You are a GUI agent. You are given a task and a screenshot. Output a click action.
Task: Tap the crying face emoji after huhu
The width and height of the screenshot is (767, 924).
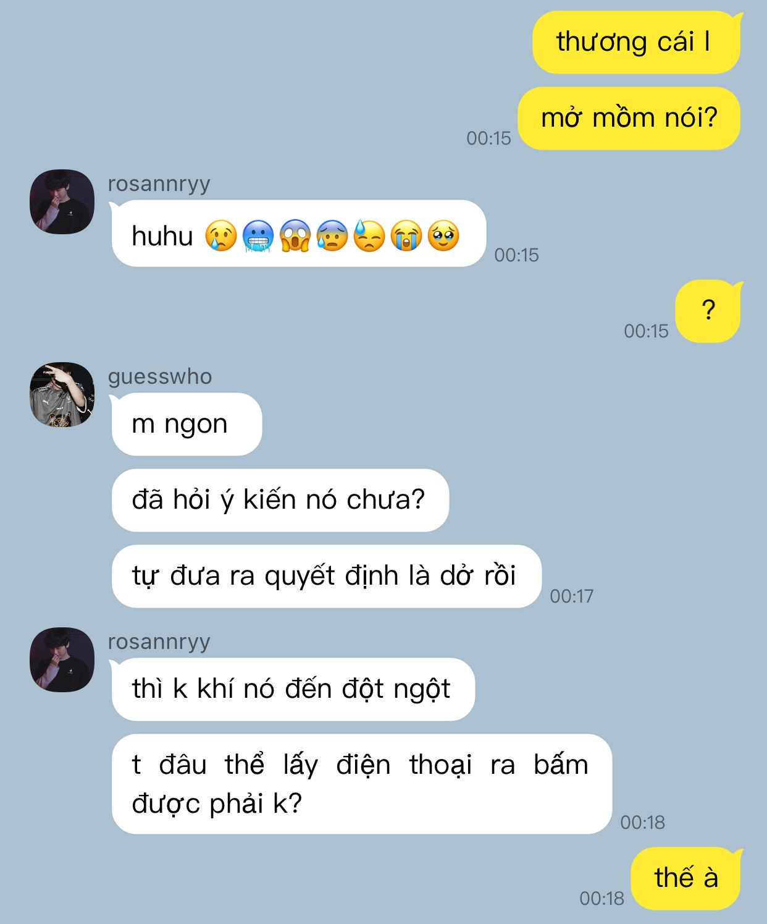coord(221,235)
